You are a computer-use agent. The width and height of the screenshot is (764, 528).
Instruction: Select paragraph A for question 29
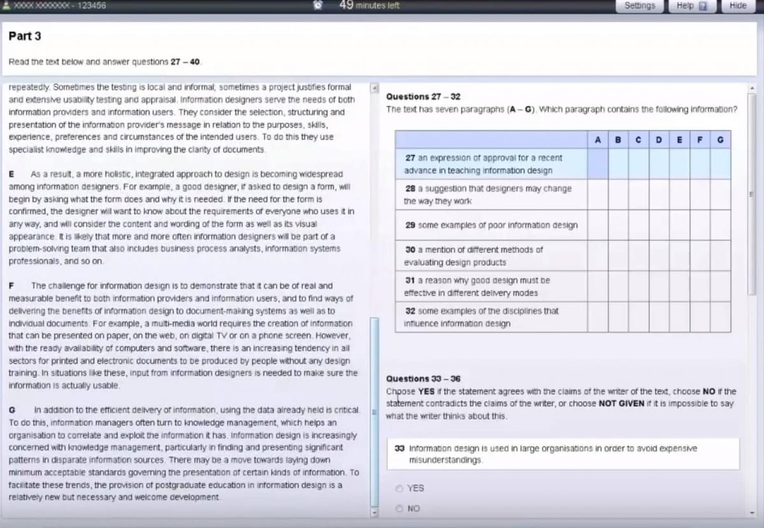(x=598, y=225)
